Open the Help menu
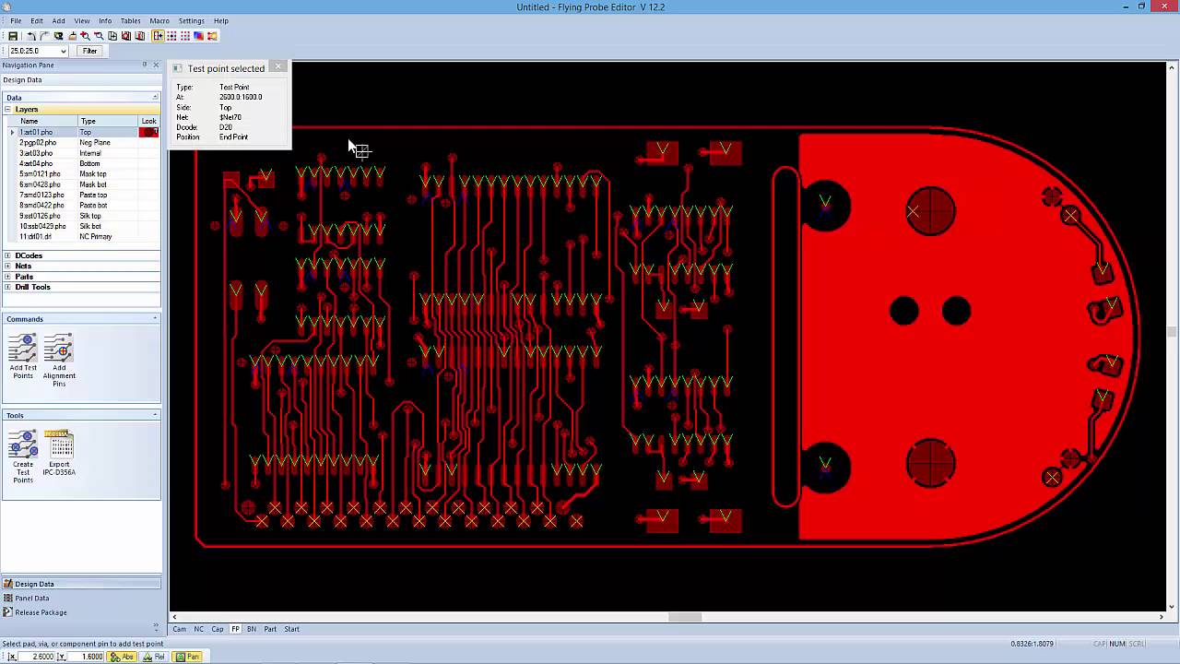The height and width of the screenshot is (664, 1180). tap(221, 20)
